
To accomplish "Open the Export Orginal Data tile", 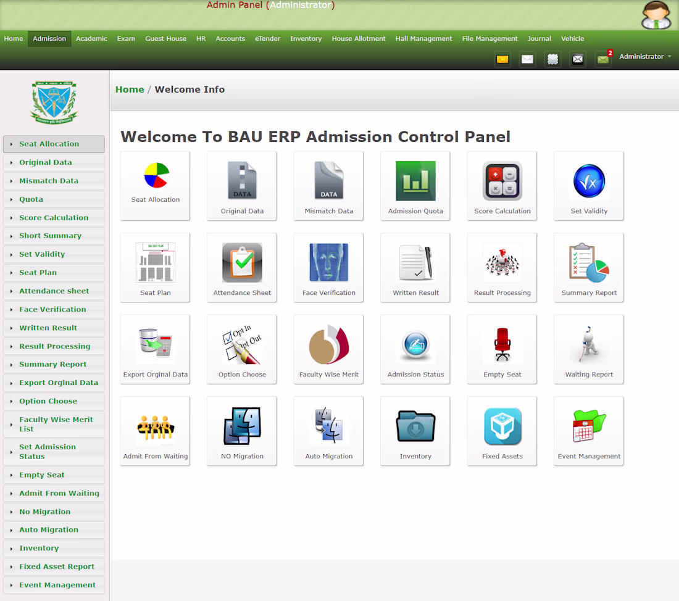I will pyautogui.click(x=155, y=349).
